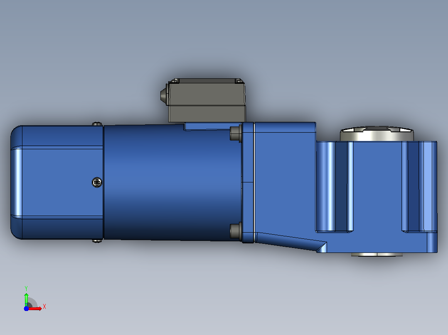Click the left lid screw on the terminal box
Screen dimensions: 448x335
175,81
